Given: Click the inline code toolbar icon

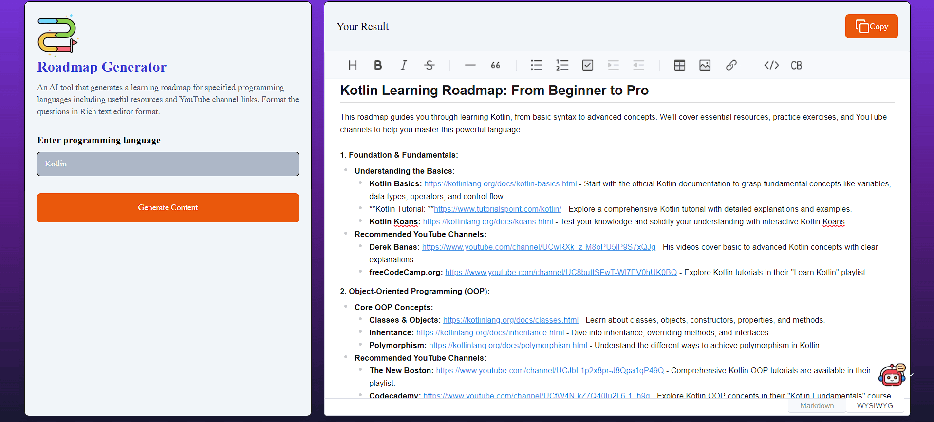Looking at the screenshot, I should coord(771,65).
